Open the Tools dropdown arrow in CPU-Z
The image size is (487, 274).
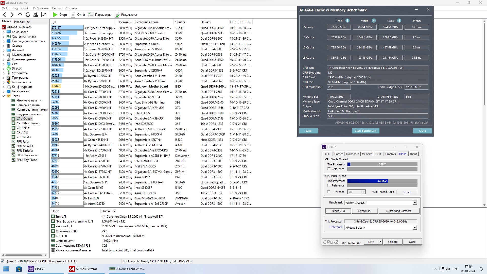(380, 242)
